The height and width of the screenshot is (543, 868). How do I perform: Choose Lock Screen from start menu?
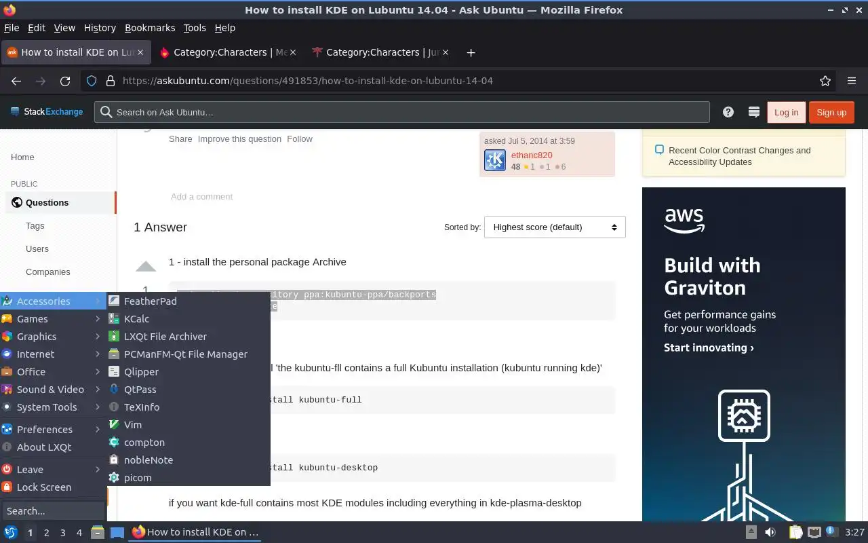[x=53, y=487]
